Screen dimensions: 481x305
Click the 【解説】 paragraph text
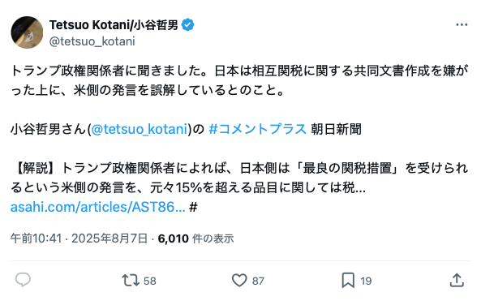click(239, 178)
